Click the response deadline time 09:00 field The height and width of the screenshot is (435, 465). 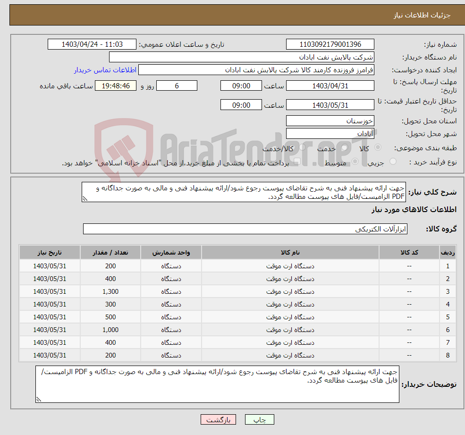point(241,86)
